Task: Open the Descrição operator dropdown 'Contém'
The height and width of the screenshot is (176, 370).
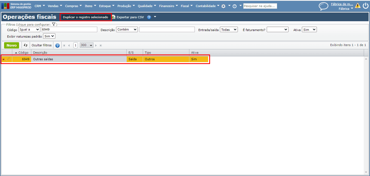Action: click(127, 29)
